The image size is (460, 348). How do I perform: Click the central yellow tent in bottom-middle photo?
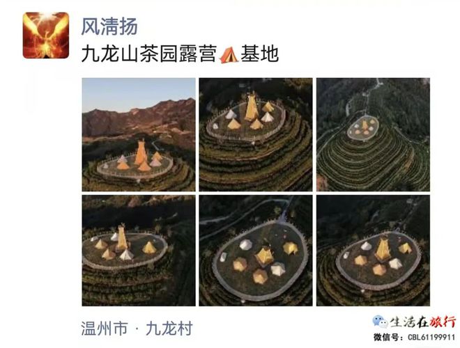point(264,255)
